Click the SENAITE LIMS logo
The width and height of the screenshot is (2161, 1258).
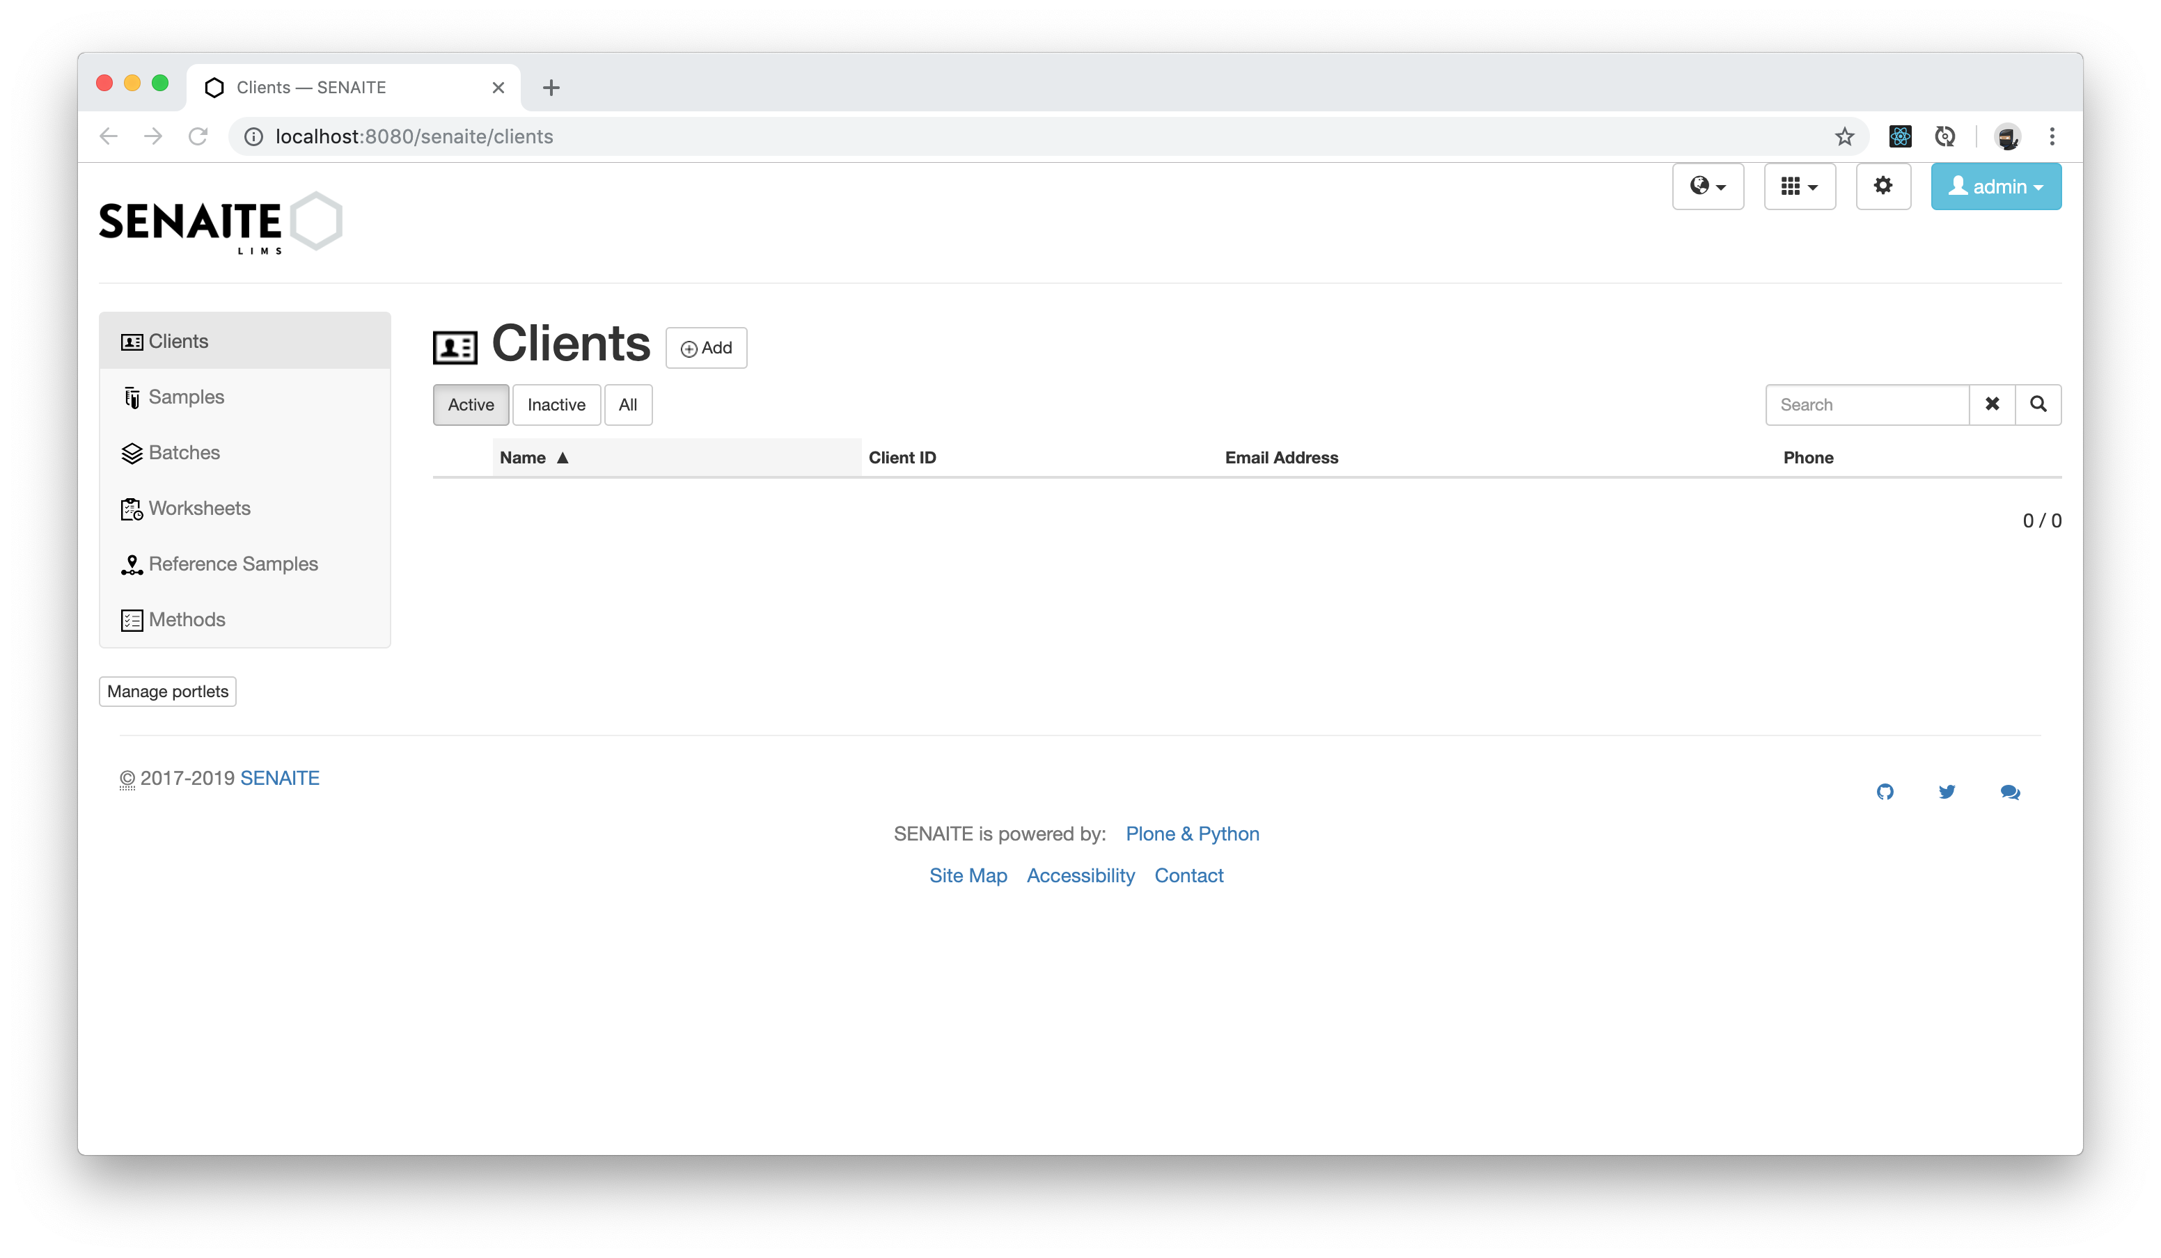point(221,223)
